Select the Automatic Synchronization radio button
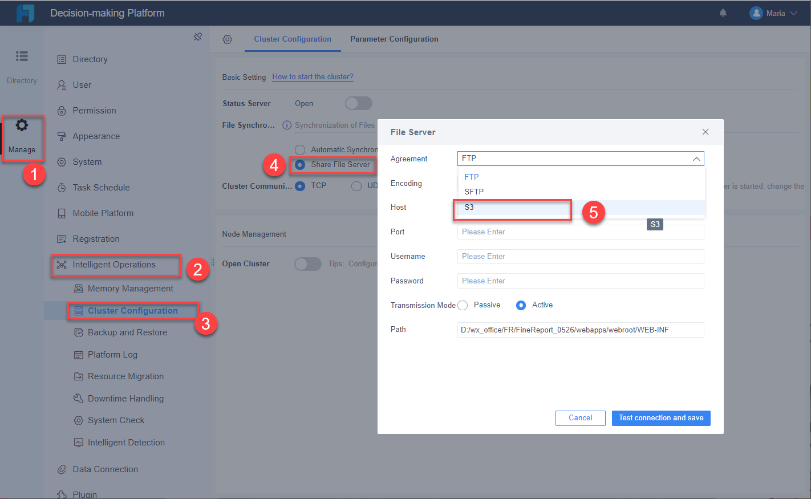This screenshot has height=499, width=811. coord(300,150)
